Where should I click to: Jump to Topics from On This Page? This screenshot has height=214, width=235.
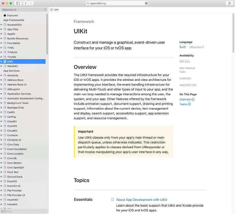183,104
